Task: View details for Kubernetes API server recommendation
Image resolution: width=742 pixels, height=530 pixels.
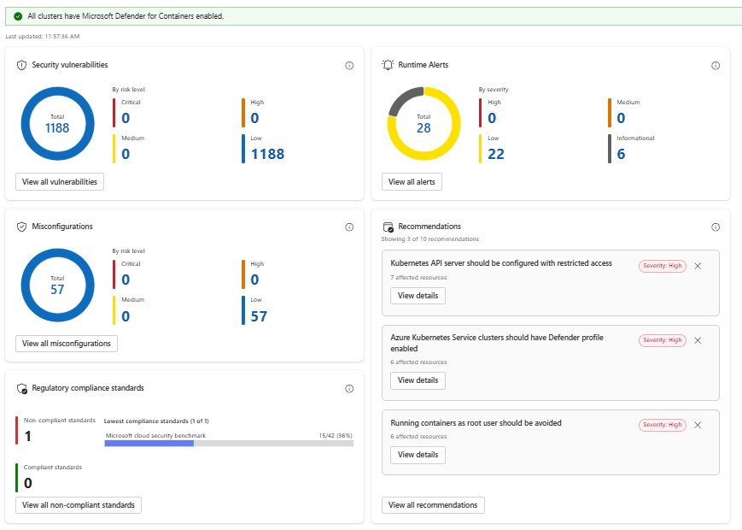Action: tap(418, 296)
